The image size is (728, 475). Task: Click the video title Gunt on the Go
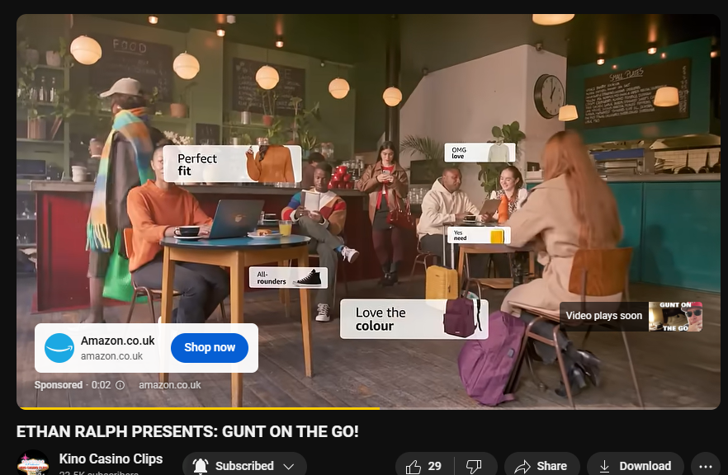[188, 432]
